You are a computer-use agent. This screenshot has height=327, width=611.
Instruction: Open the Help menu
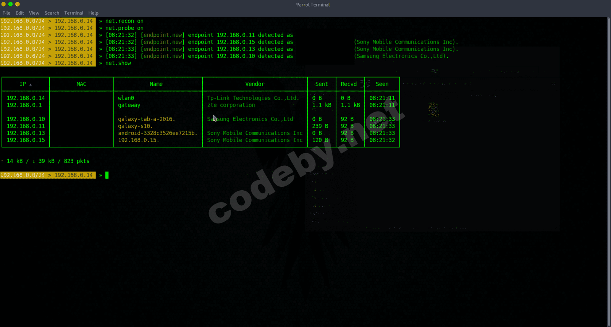[x=93, y=13]
